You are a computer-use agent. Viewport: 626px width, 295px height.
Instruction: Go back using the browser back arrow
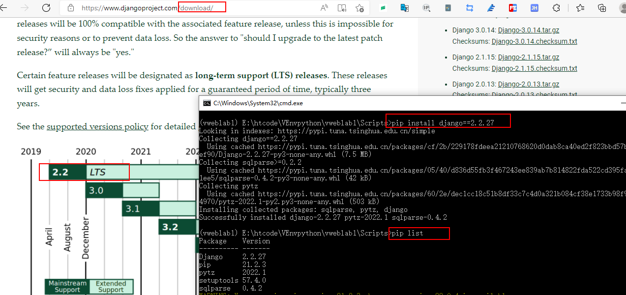click(x=4, y=8)
